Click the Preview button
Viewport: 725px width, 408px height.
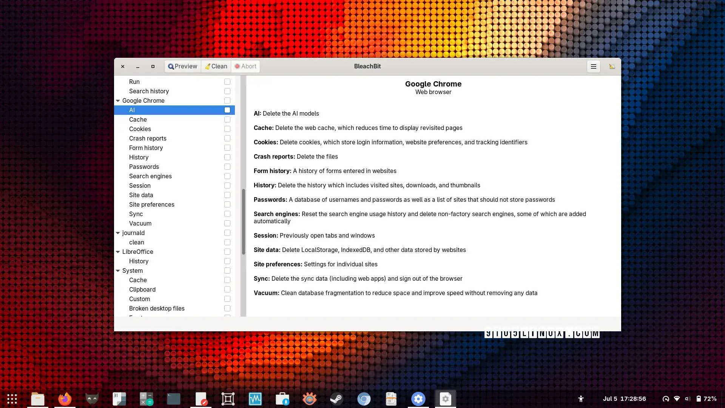pyautogui.click(x=183, y=66)
